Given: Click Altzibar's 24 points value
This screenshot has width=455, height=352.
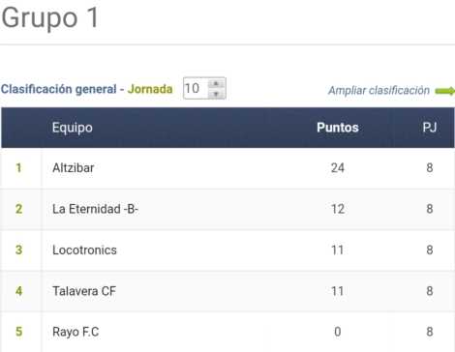Looking at the screenshot, I should point(338,168).
